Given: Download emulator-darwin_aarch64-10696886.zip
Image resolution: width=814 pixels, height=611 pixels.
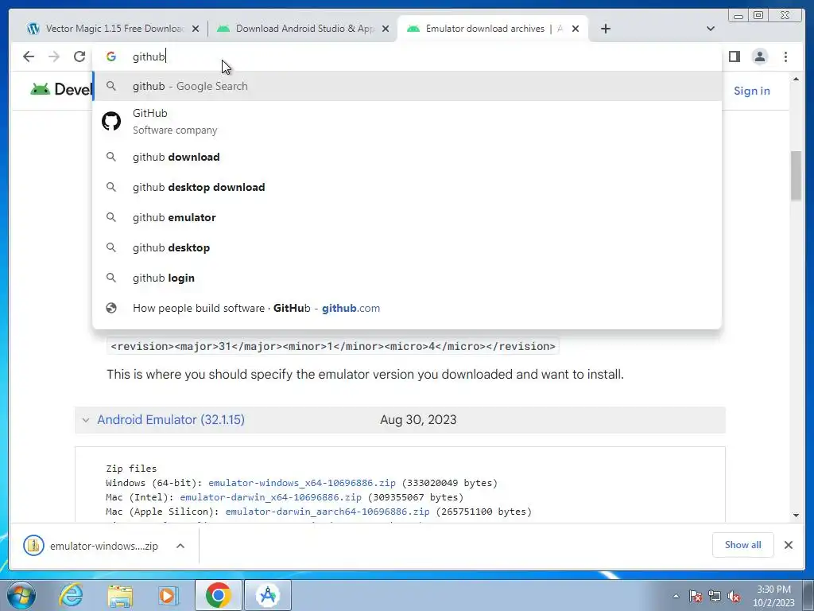Looking at the screenshot, I should [327, 512].
